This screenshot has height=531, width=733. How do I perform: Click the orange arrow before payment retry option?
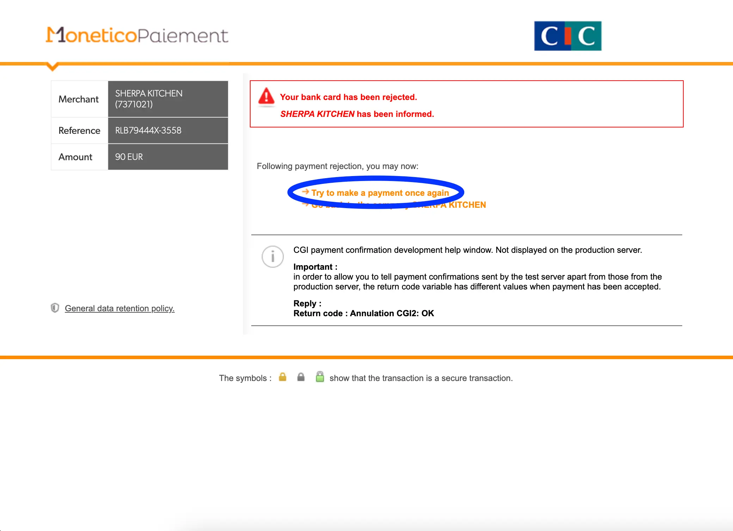coord(305,192)
